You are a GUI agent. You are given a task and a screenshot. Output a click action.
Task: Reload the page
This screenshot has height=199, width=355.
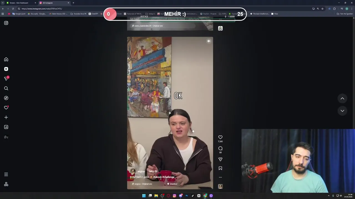[13, 9]
